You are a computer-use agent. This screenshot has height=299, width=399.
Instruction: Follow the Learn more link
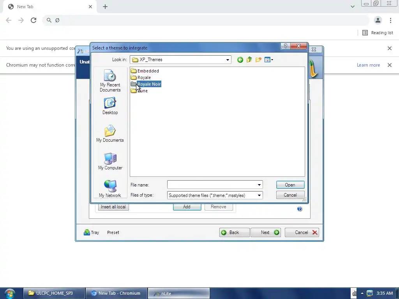[x=368, y=65]
